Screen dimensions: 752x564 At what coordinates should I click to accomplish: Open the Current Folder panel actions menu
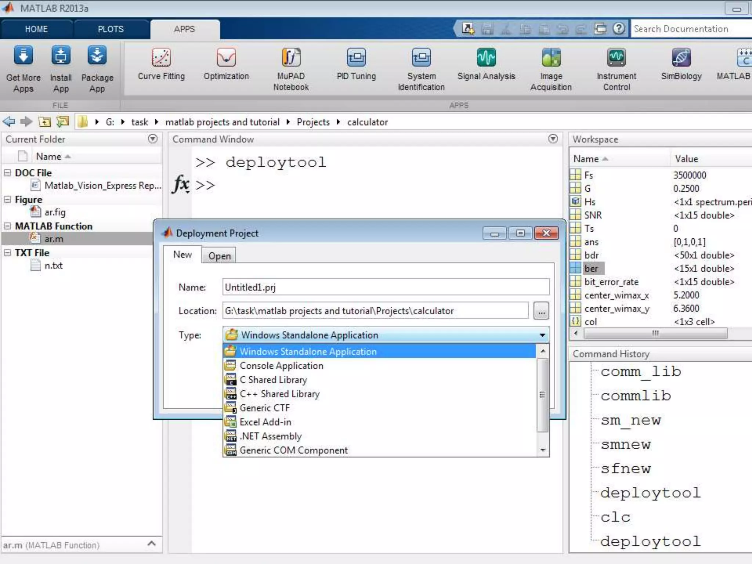click(153, 139)
